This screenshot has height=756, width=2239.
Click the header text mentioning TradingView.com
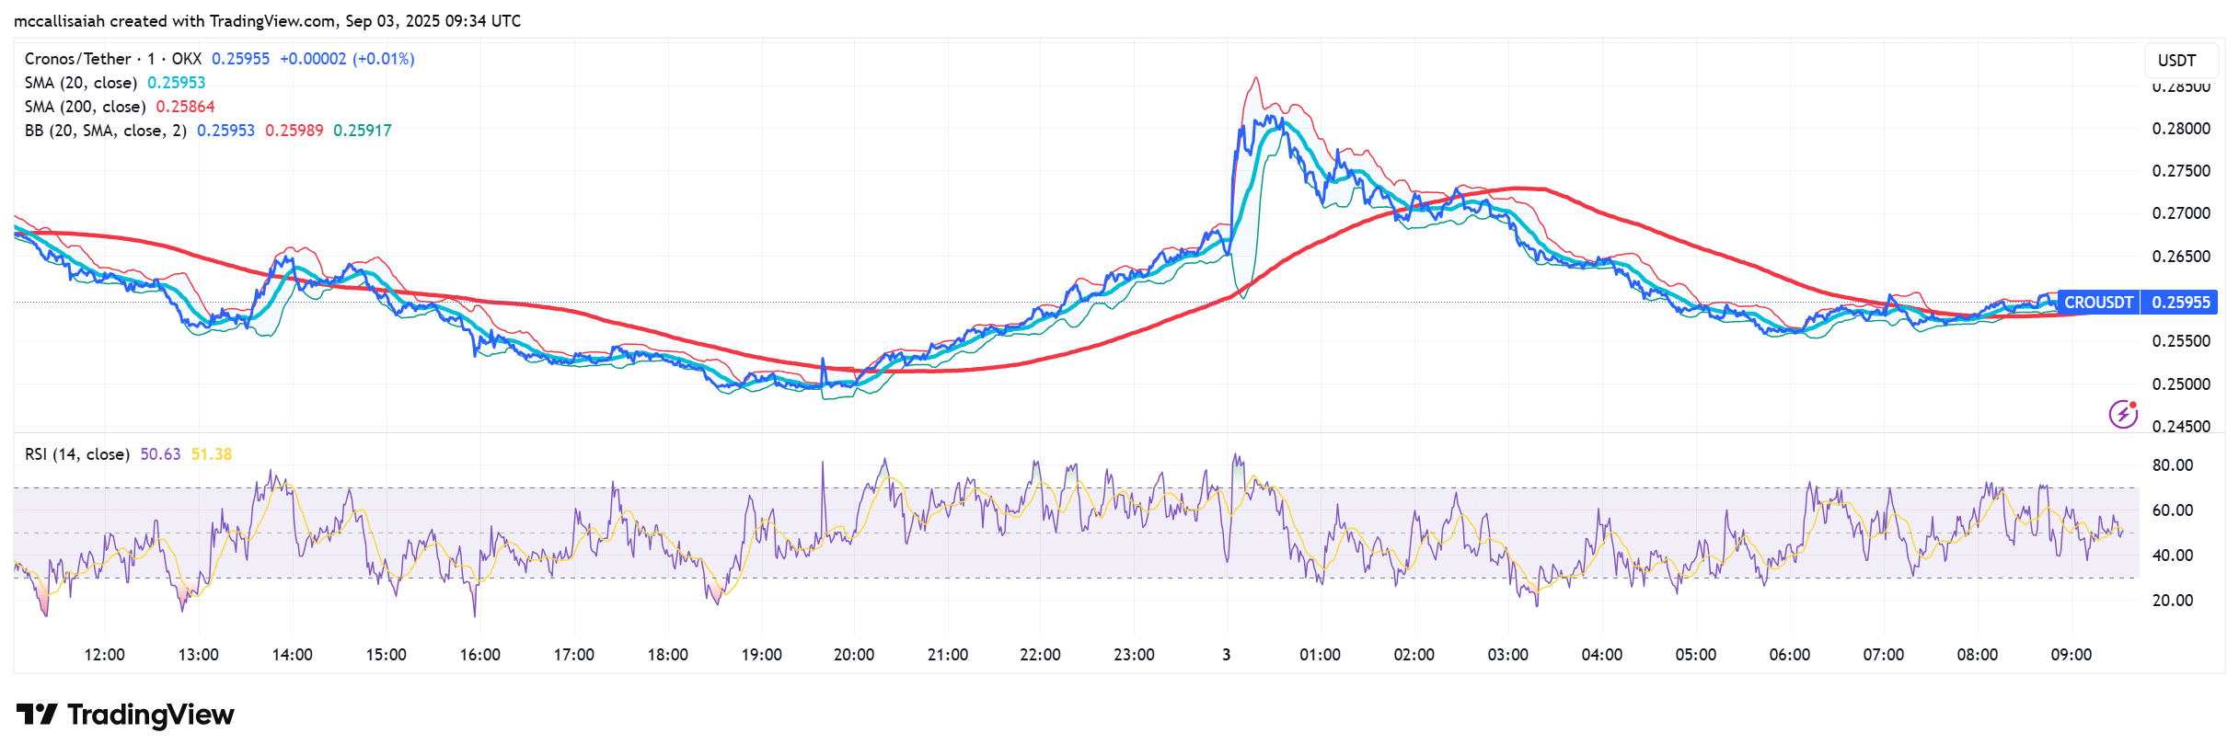coord(267,21)
